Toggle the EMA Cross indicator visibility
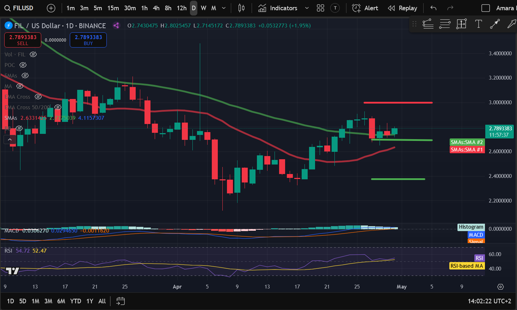The width and height of the screenshot is (517, 310). [x=38, y=97]
